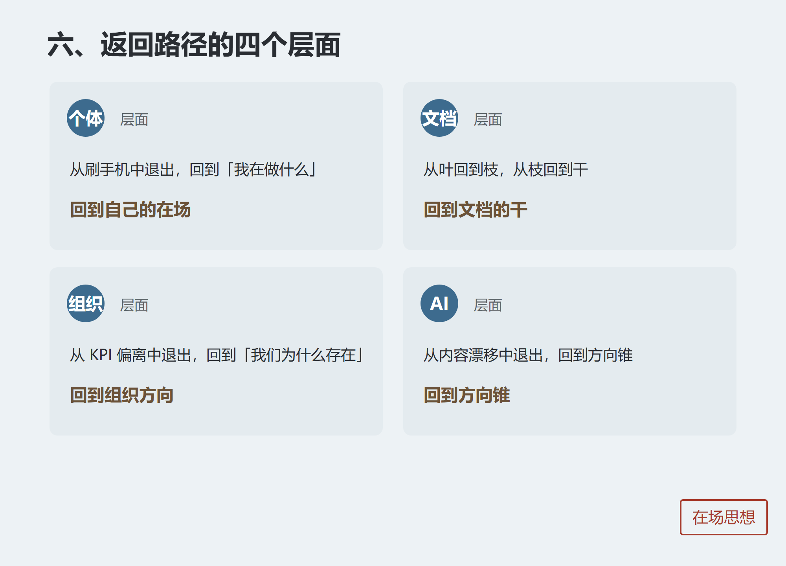Image resolution: width=786 pixels, height=566 pixels.
Task: Select heading 回到自己的在场
Action: (130, 209)
